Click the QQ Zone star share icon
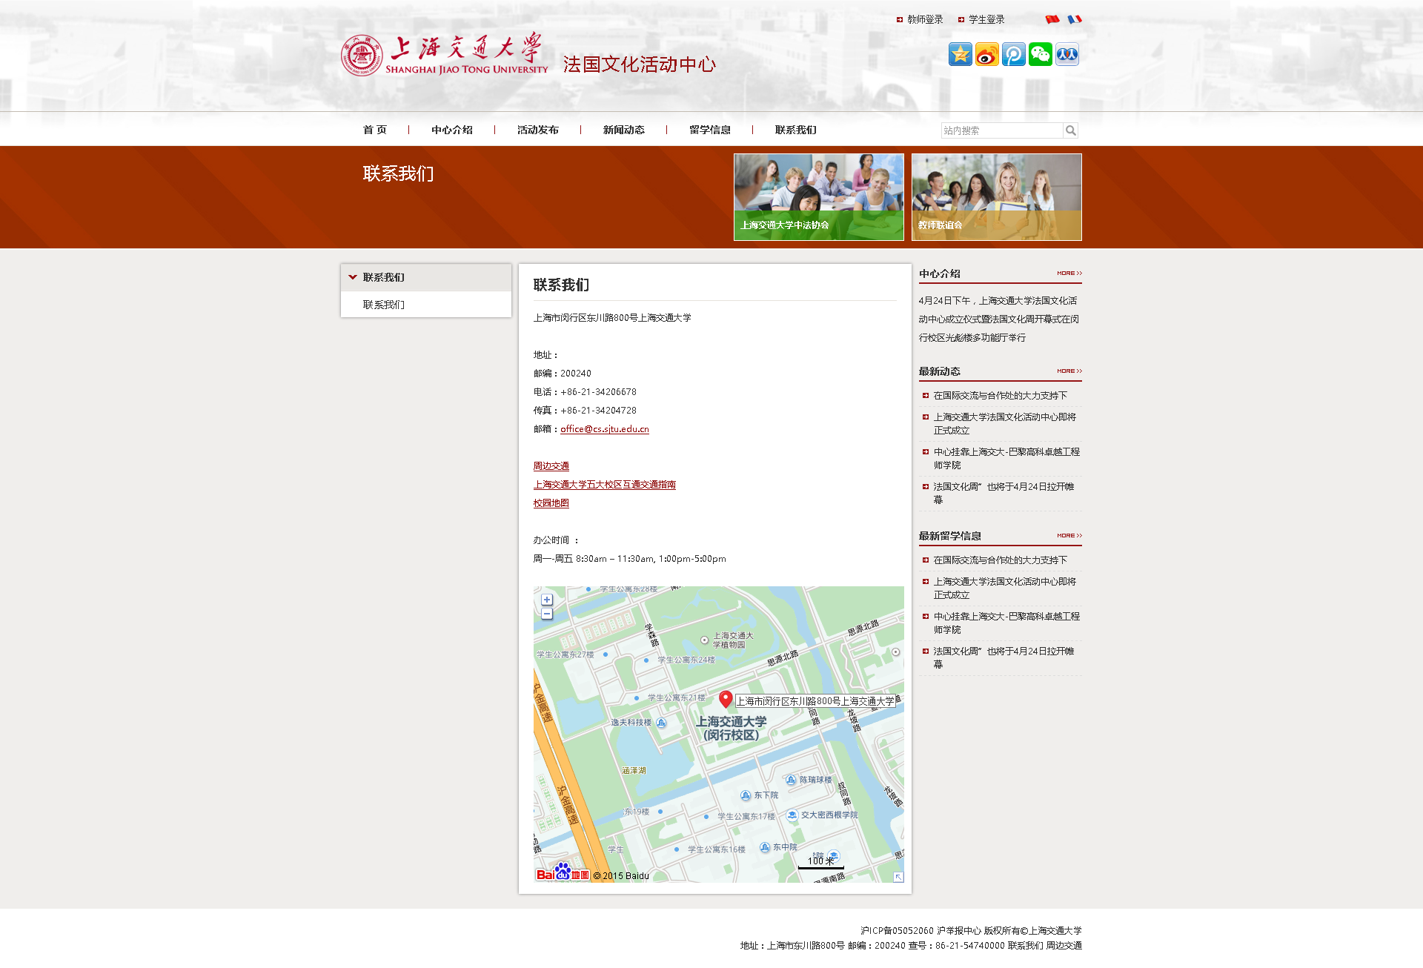Viewport: 1423px width, 968px height. click(960, 54)
